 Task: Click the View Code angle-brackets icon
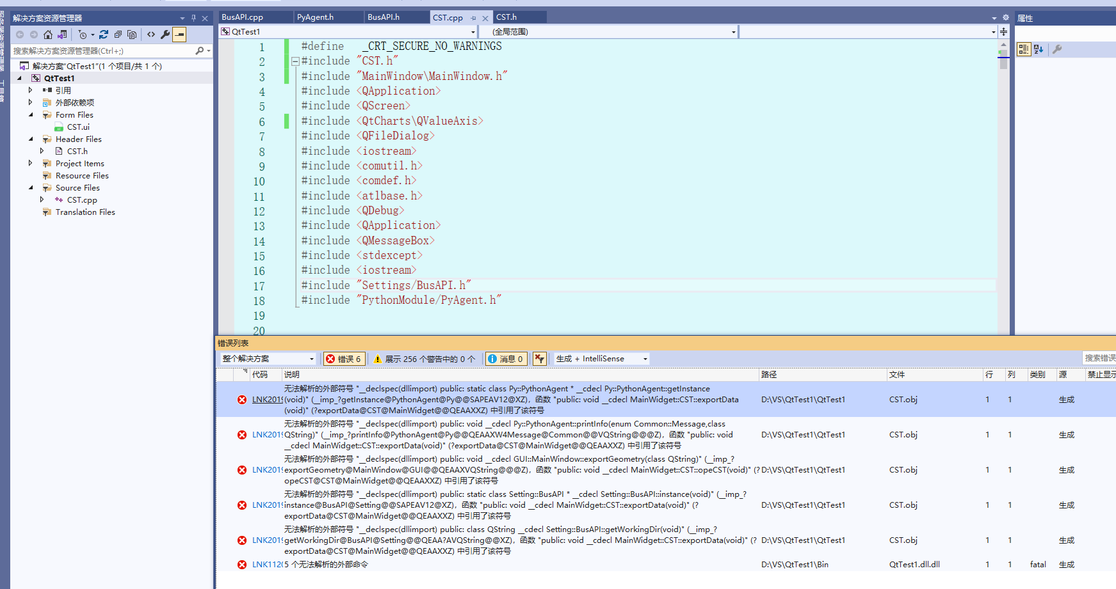(151, 35)
